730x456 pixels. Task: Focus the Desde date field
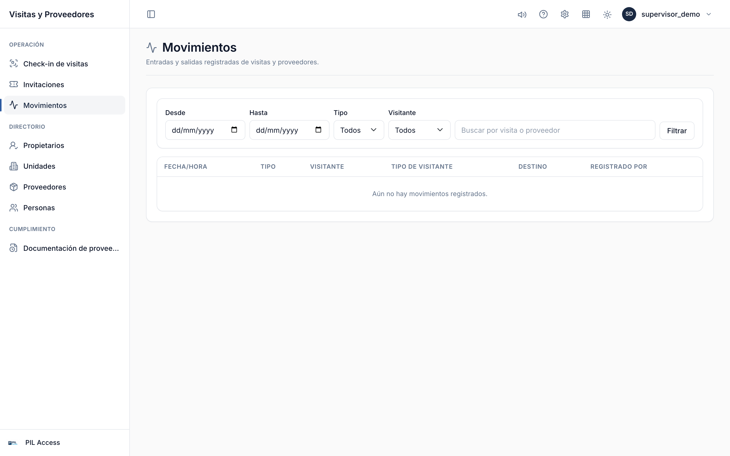point(205,130)
